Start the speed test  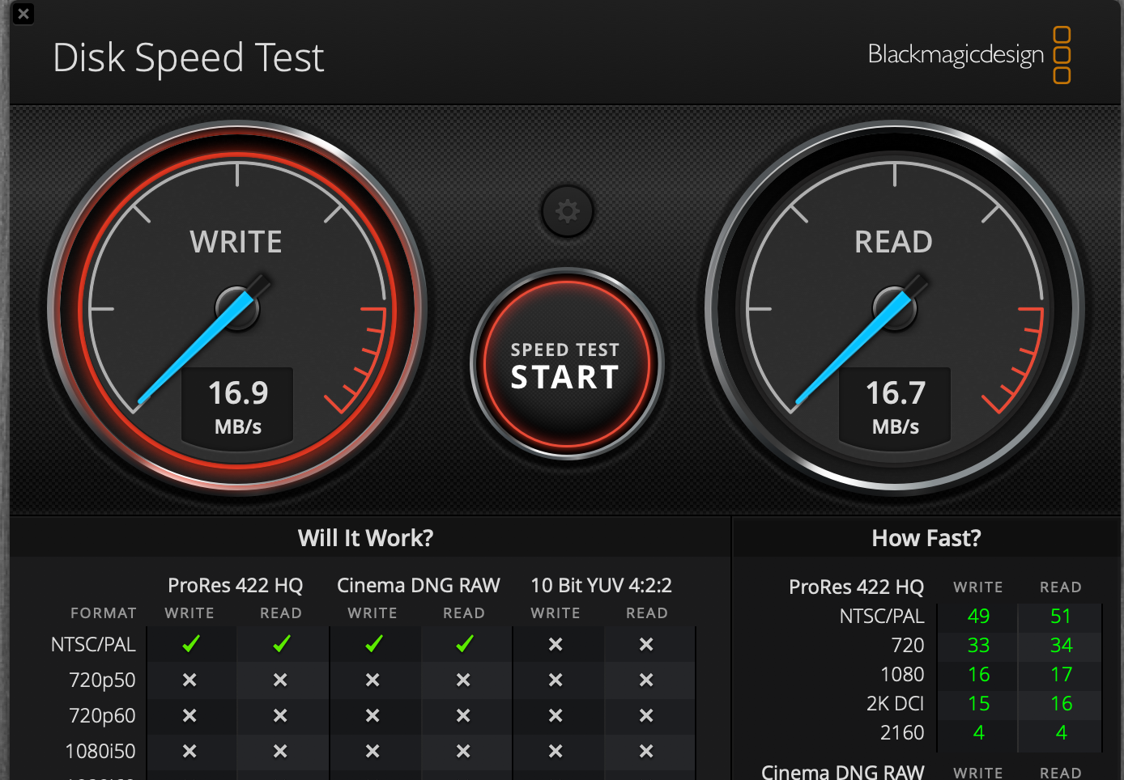[x=567, y=364]
